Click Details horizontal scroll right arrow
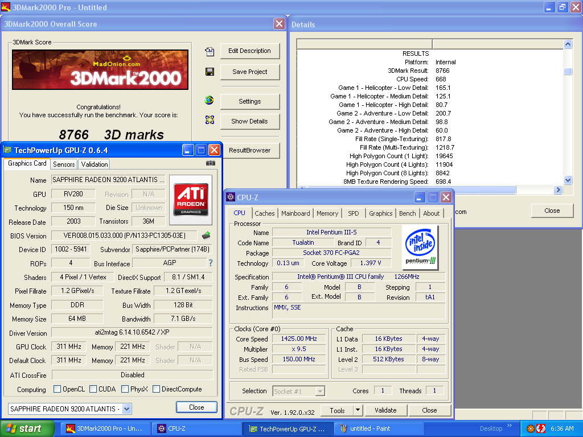 558,190
